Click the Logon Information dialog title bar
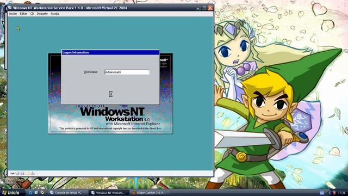348x196 pixels. coord(110,52)
